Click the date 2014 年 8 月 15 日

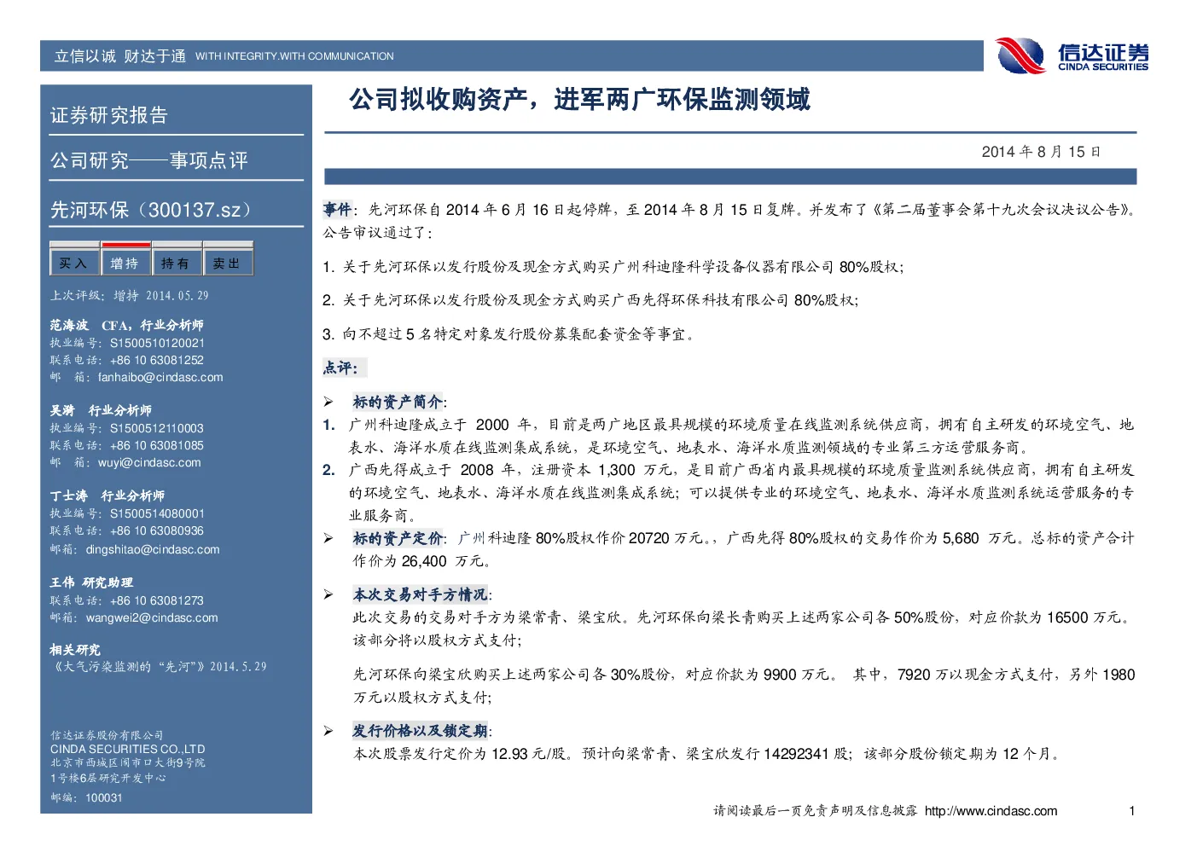click(1042, 152)
